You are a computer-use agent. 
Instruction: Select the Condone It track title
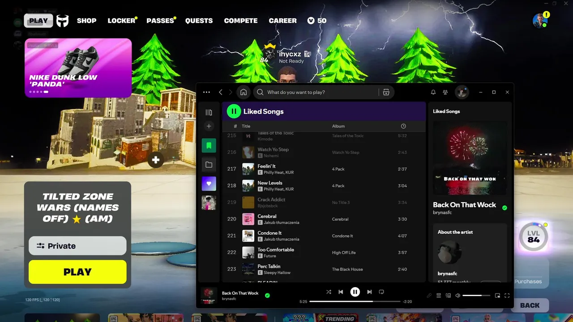tap(269, 233)
